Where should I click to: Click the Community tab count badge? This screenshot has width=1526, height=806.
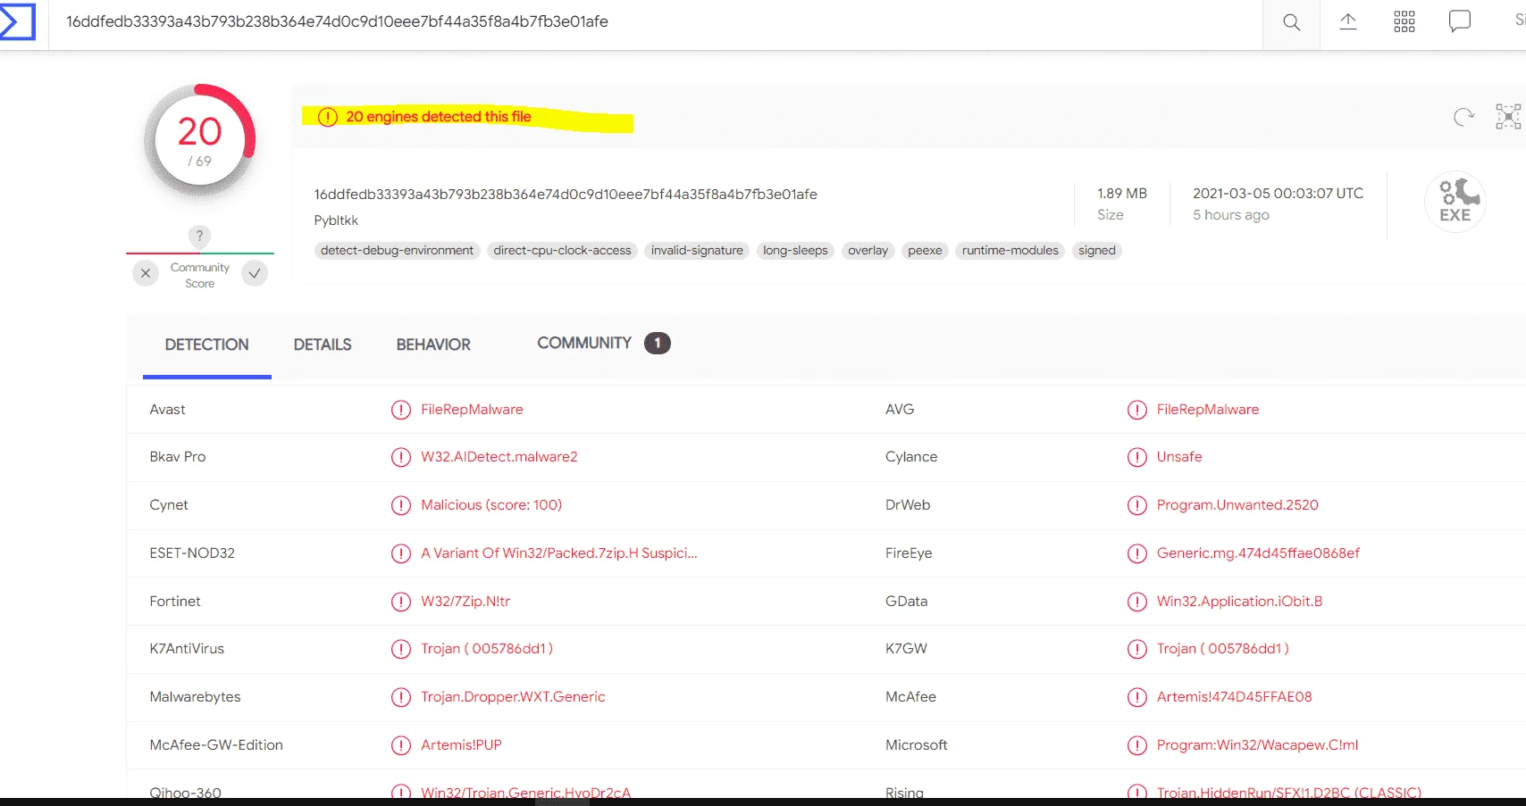tap(658, 343)
